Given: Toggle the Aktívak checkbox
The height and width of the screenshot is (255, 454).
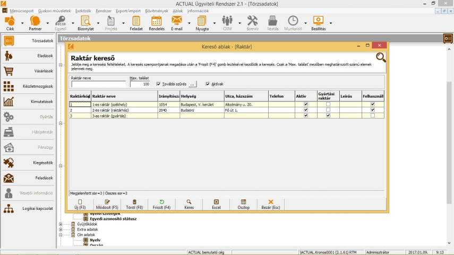Looking at the screenshot, I should pos(207,84).
